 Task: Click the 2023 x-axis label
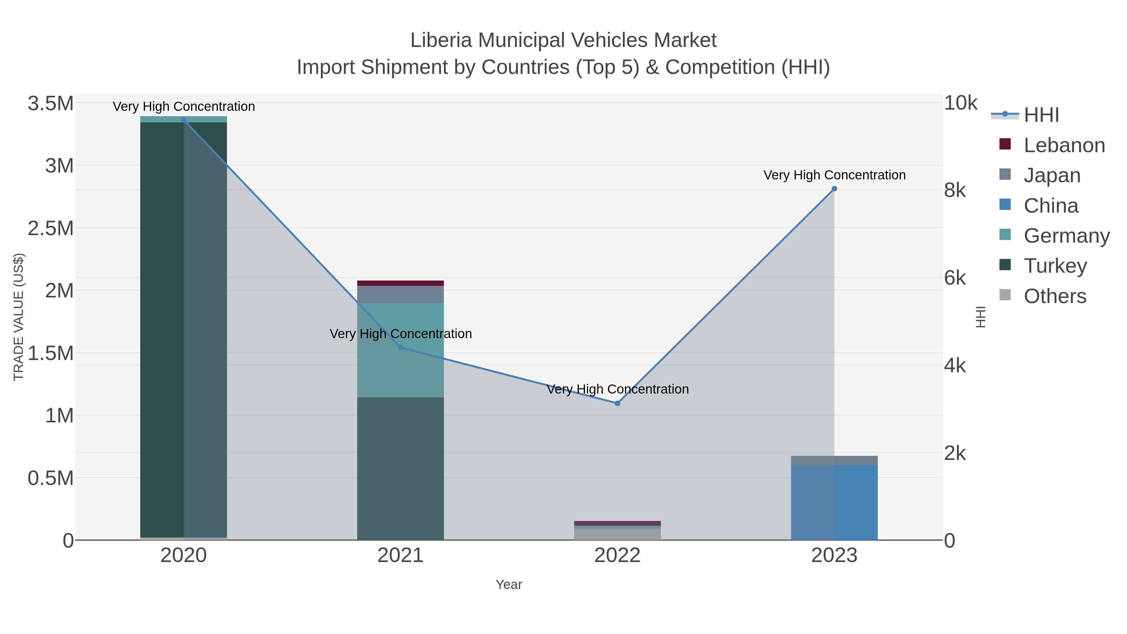point(834,555)
